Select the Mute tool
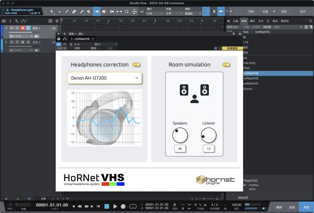 [89, 12]
